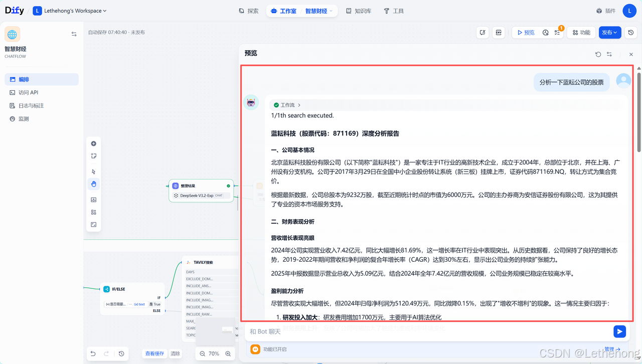Click the maximize canvas icon
This screenshot has height=364, width=642.
pos(94,225)
